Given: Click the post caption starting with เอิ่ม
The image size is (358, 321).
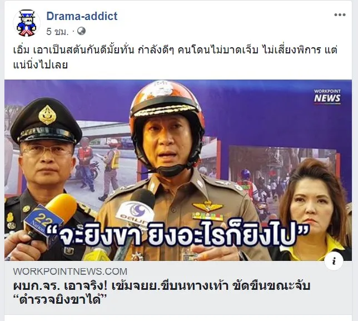Looking at the screenshot, I should tap(175, 57).
